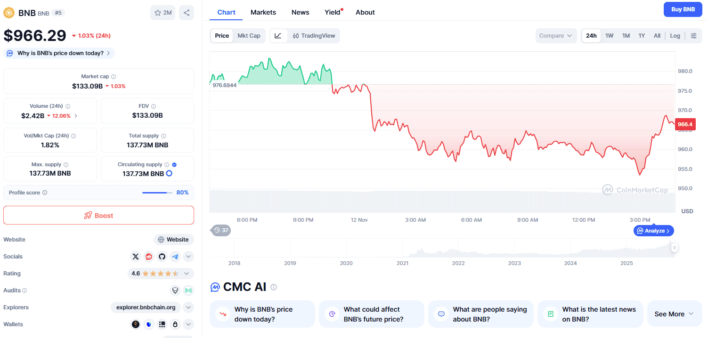Viewport: 708px width, 338px height.
Task: Expand the Rating details chevron
Action: click(x=187, y=274)
